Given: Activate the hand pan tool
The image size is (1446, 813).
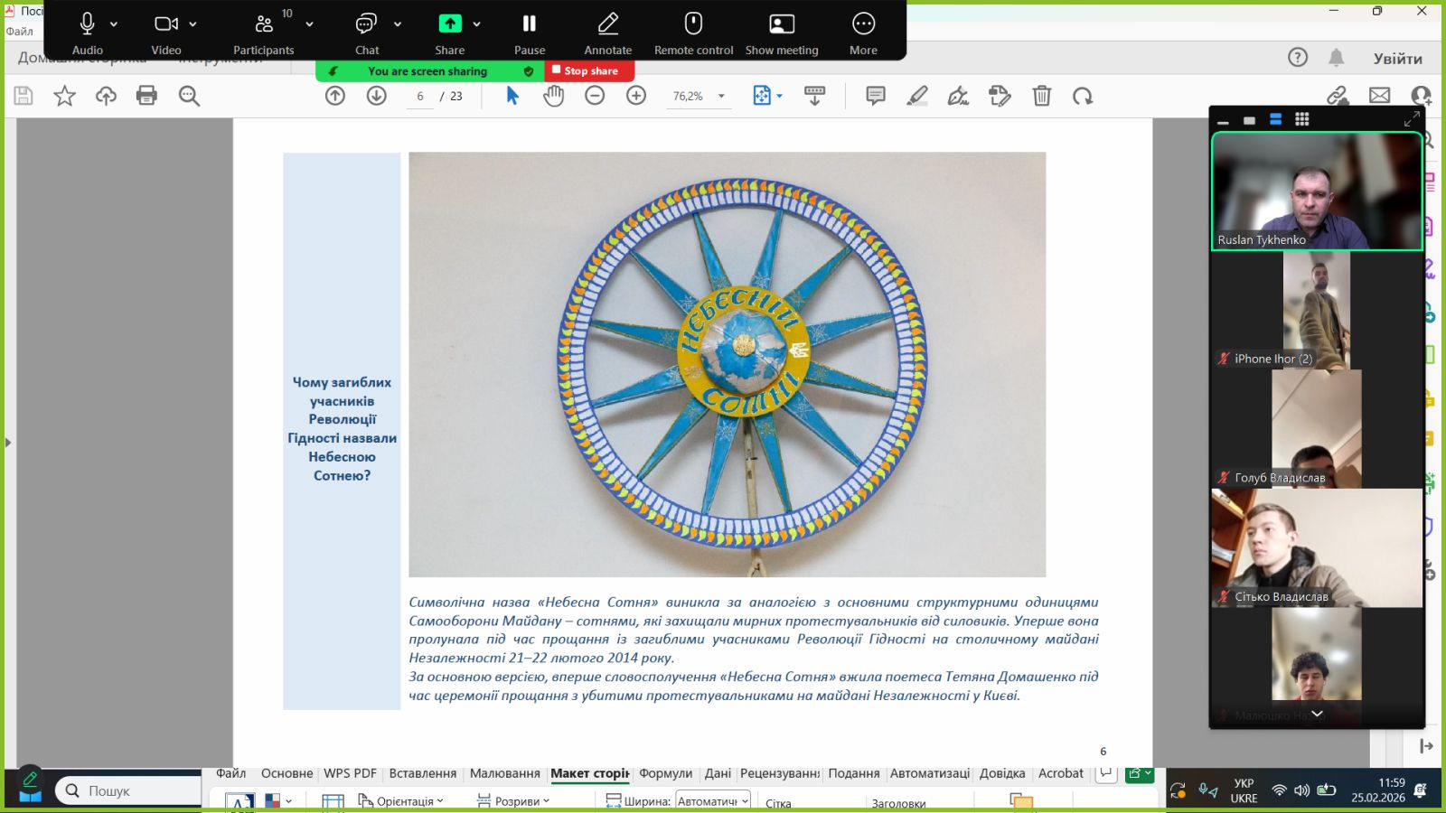Looking at the screenshot, I should pyautogui.click(x=553, y=96).
